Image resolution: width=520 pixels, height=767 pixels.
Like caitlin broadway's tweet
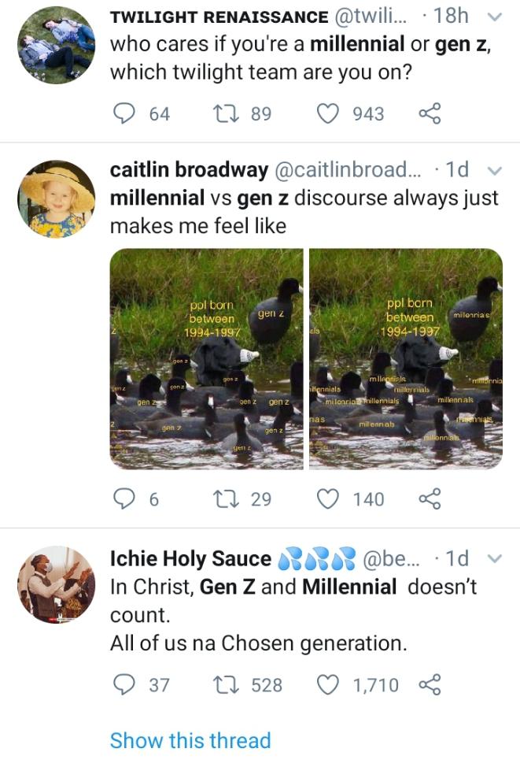pos(327,498)
